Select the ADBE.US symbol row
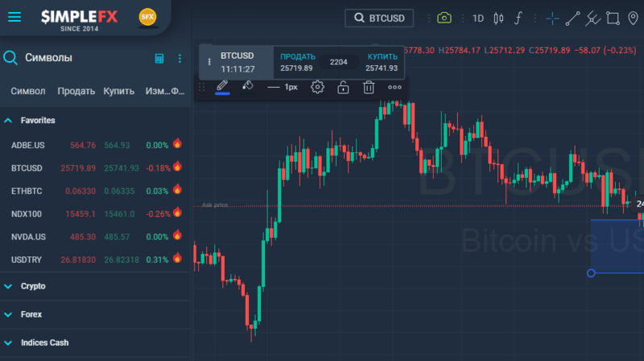The height and width of the screenshot is (361, 644). (95, 146)
